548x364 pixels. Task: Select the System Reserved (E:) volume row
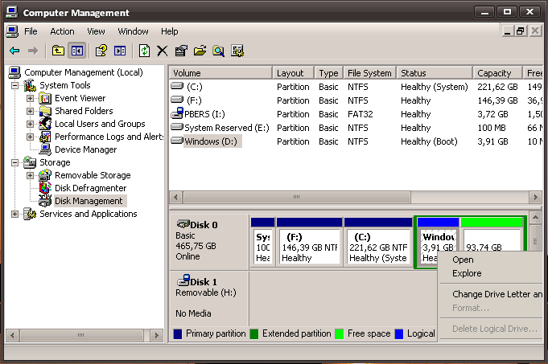pyautogui.click(x=356, y=128)
